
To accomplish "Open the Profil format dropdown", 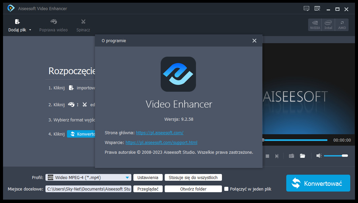I will [x=127, y=178].
